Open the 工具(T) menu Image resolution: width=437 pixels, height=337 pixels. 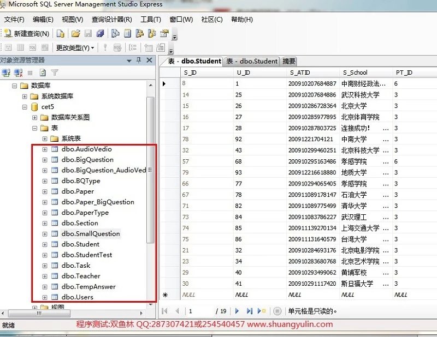click(151, 20)
